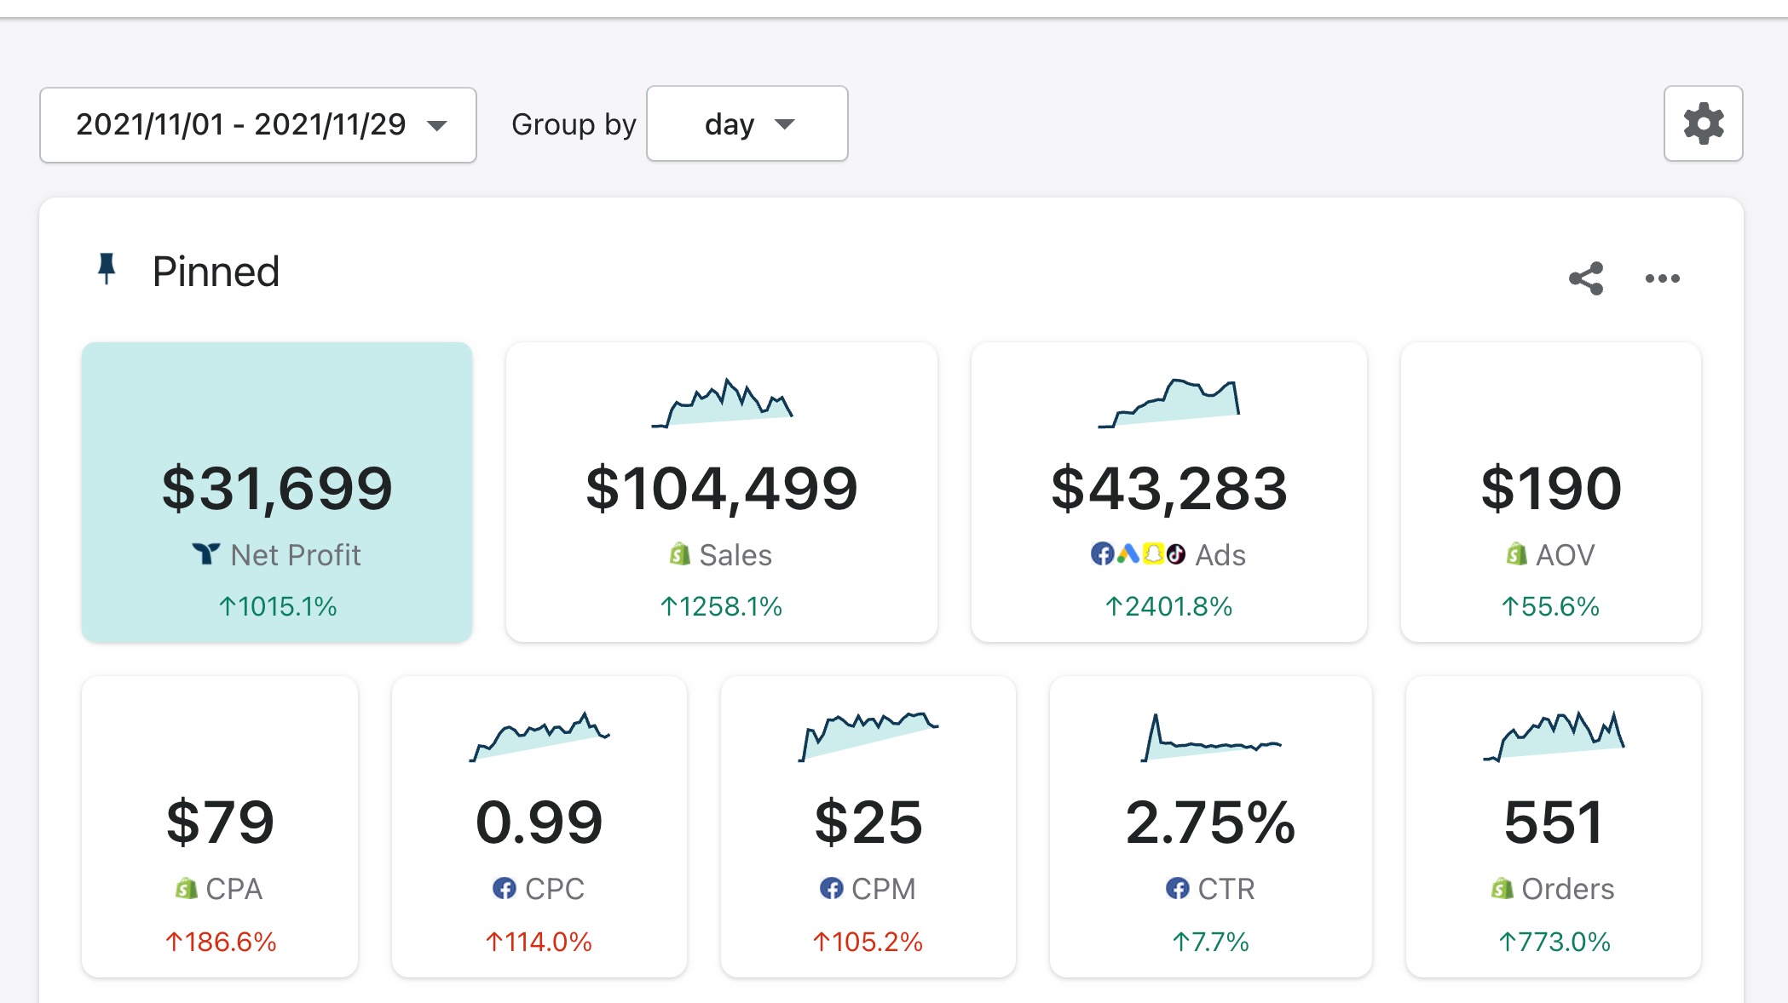Screen dimensions: 1788x1003
Task: Change the Group by dropdown from day
Action: coord(747,124)
